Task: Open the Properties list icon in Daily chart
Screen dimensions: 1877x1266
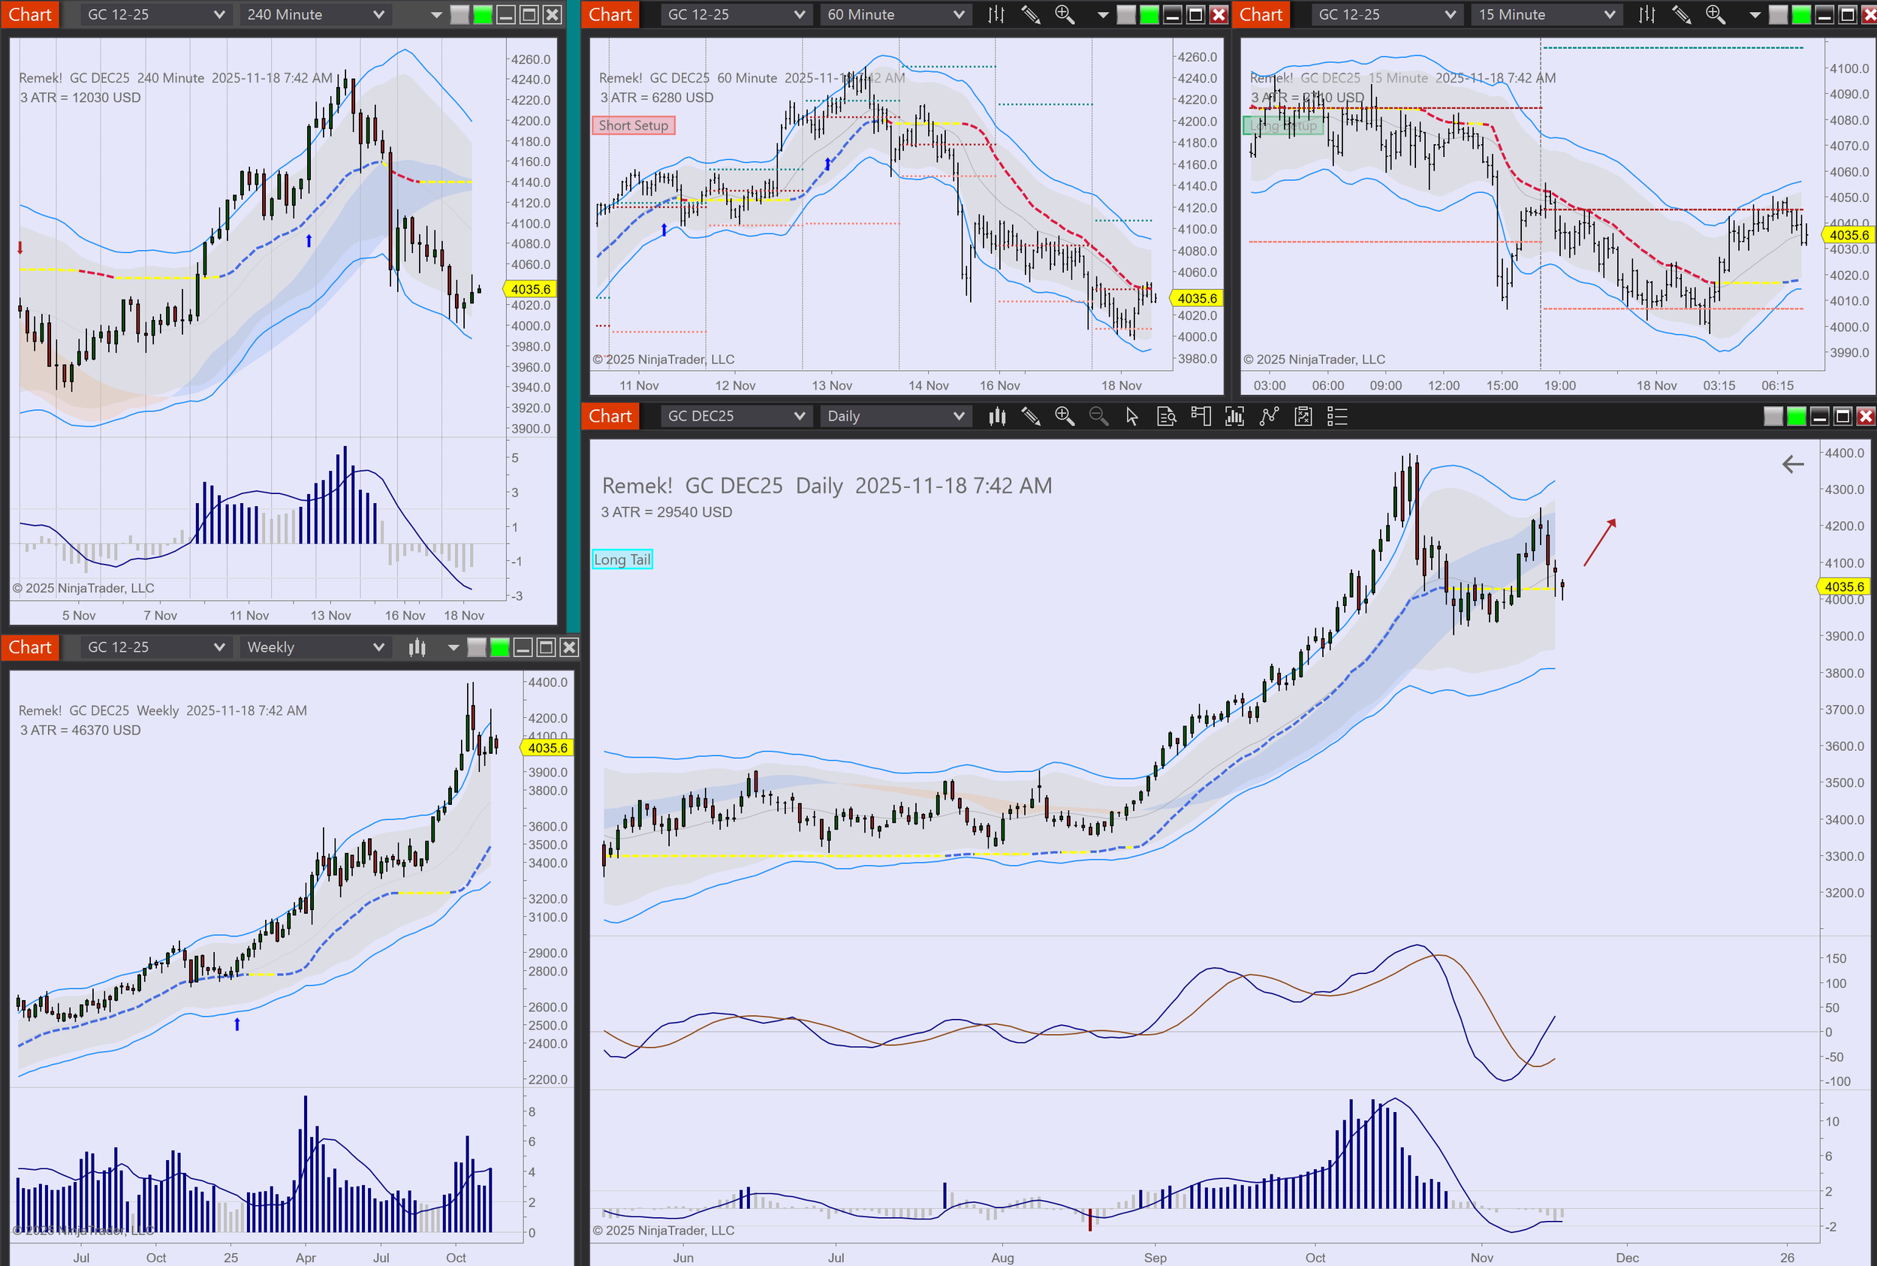Action: (1337, 416)
